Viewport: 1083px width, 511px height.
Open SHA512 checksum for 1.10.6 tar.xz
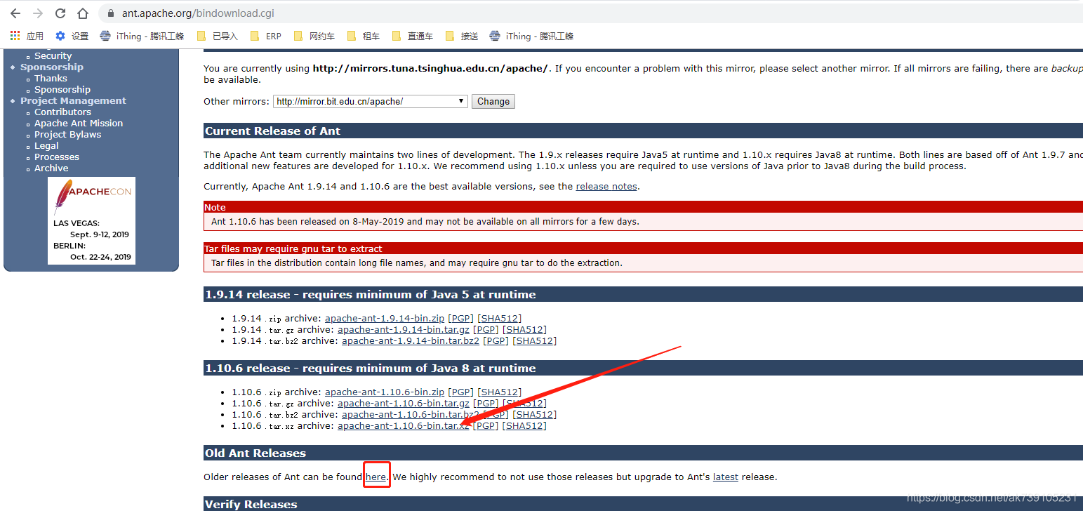point(524,426)
